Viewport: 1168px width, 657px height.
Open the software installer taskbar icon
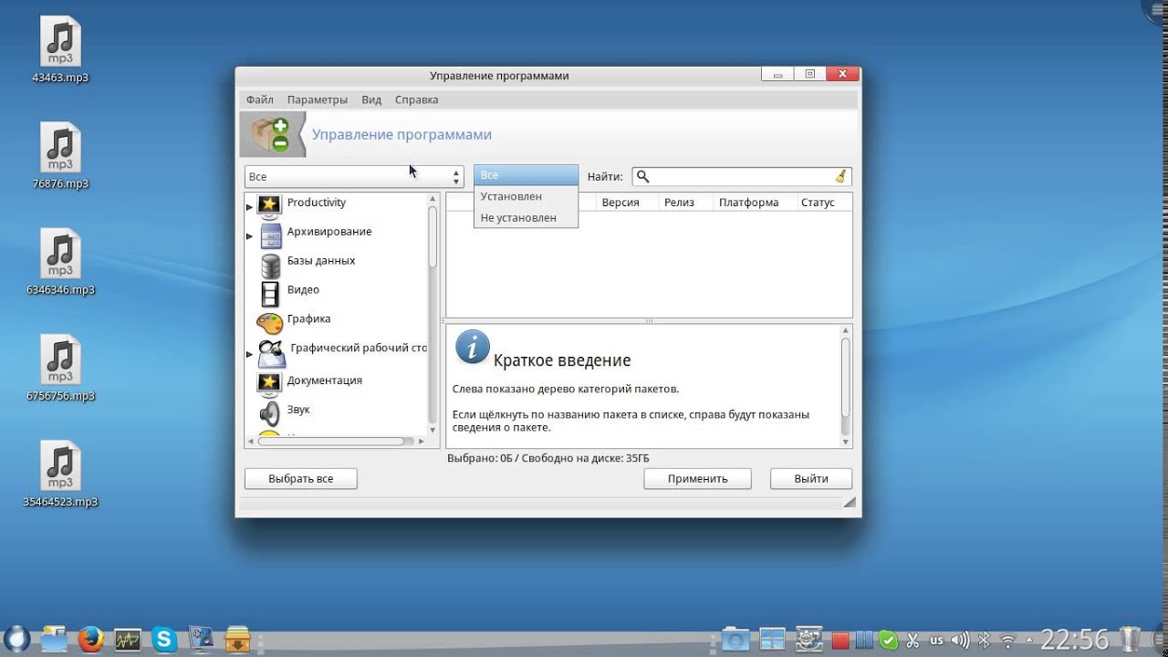tap(237, 639)
